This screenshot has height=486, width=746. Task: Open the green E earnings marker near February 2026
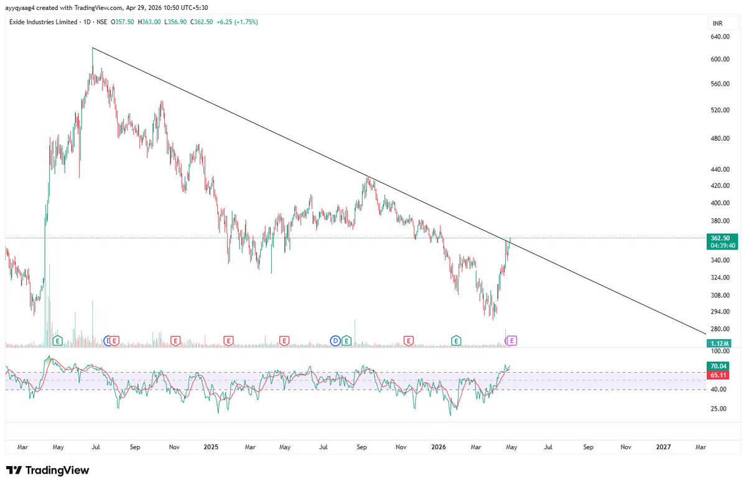pyautogui.click(x=456, y=340)
